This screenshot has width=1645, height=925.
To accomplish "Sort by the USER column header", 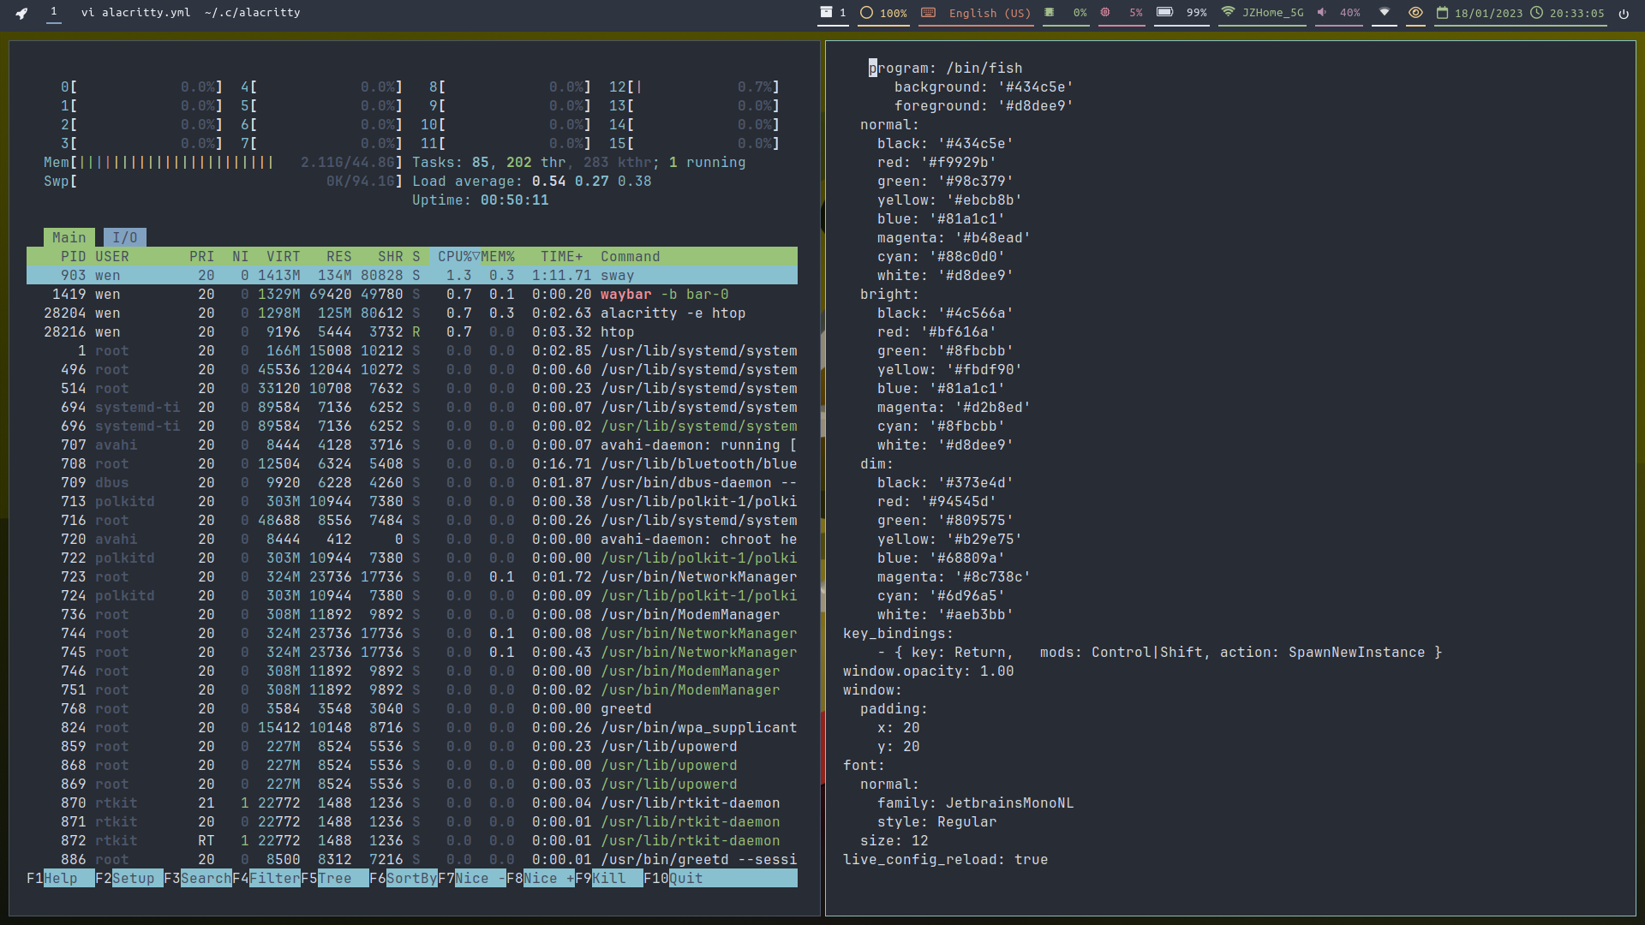I will pyautogui.click(x=112, y=256).
